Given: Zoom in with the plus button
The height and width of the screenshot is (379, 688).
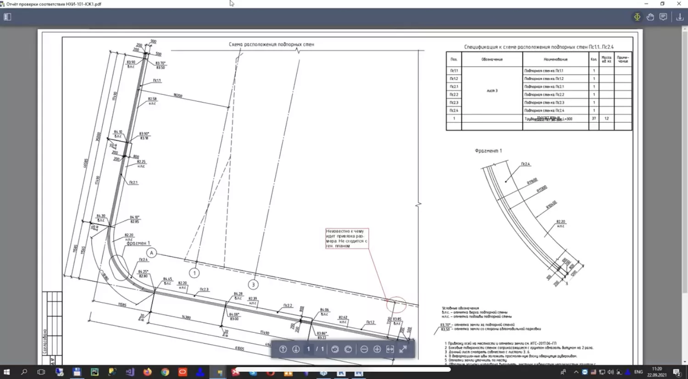Looking at the screenshot, I should (377, 349).
